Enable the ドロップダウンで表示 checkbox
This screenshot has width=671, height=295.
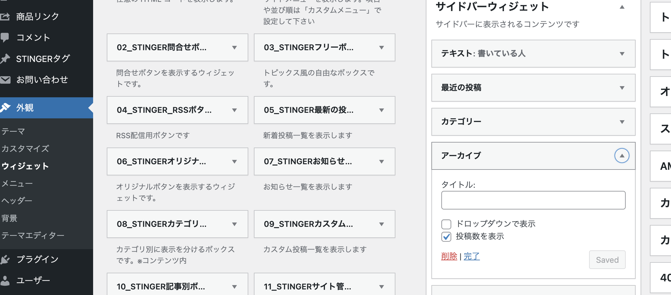(446, 224)
